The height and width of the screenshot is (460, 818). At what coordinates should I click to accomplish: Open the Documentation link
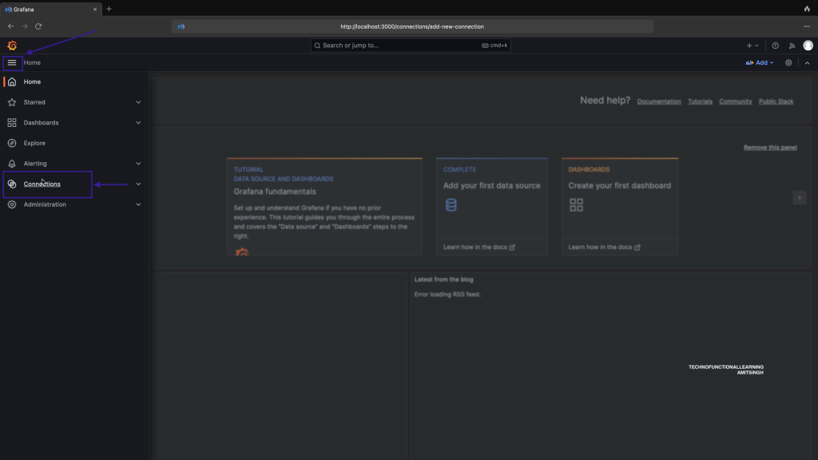[659, 101]
